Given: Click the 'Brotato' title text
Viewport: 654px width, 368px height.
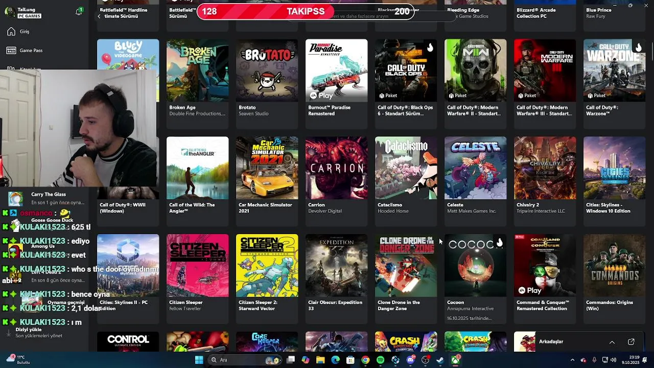Looking at the screenshot, I should point(247,108).
